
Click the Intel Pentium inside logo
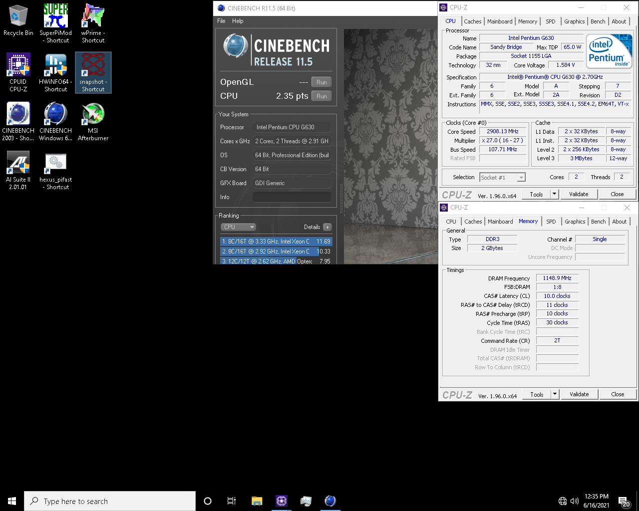609,51
